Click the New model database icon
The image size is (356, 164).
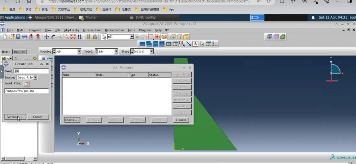(5, 37)
